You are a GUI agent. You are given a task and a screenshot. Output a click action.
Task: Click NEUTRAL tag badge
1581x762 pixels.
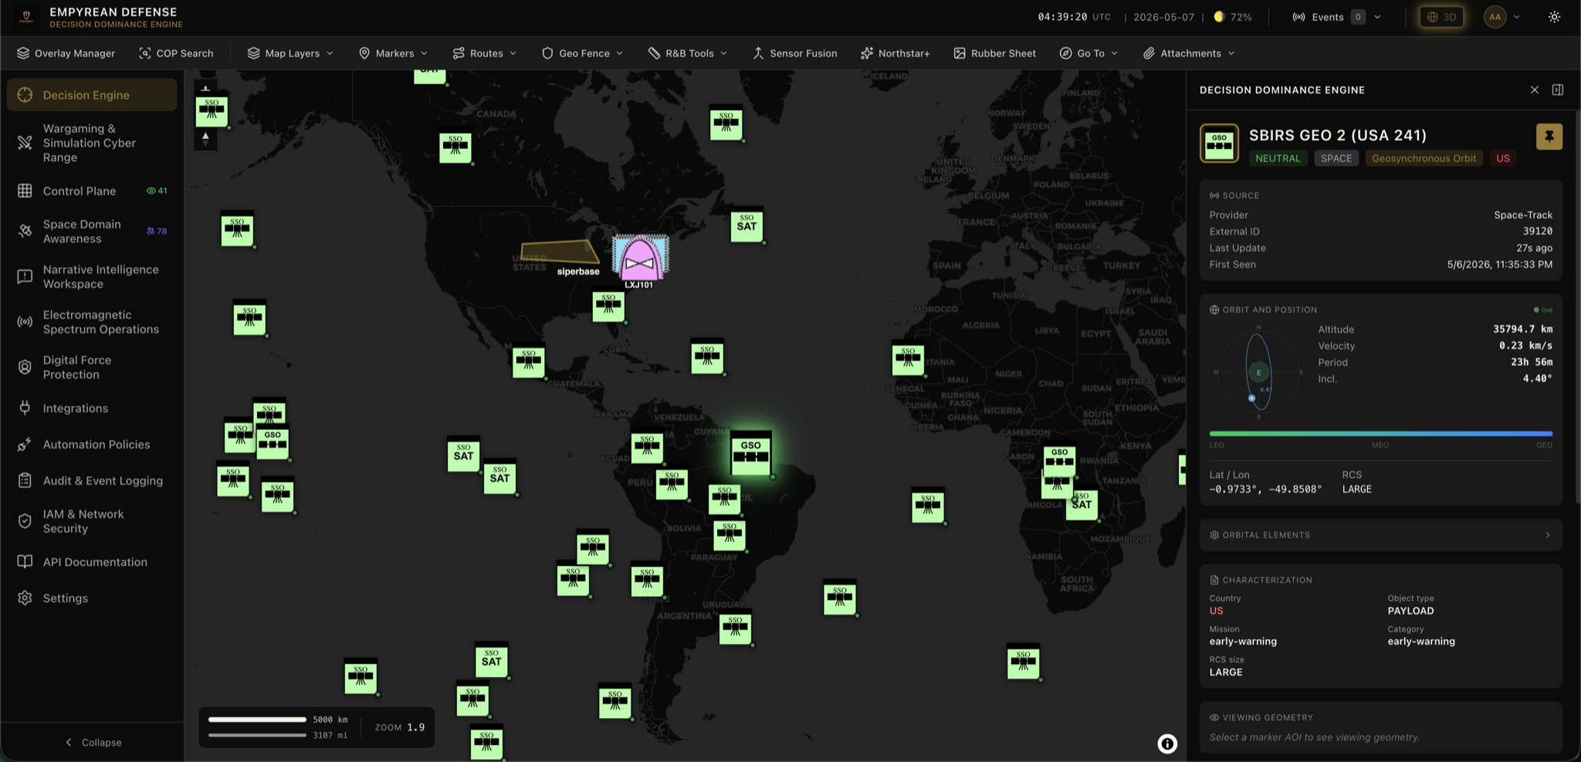coord(1278,158)
